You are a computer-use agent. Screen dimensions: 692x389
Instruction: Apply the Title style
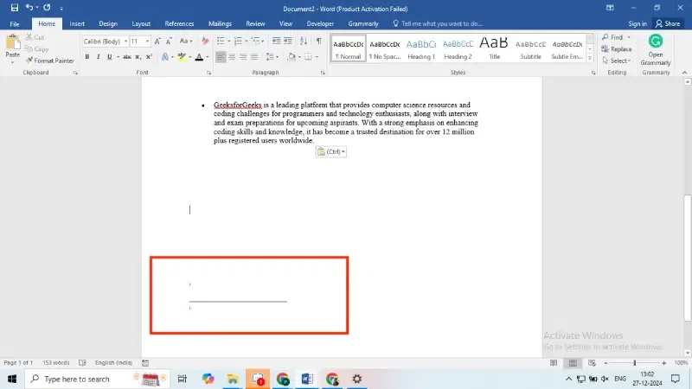[494, 48]
